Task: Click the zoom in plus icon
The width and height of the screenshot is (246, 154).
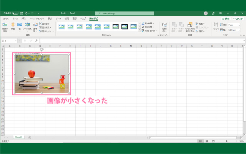Action: click(x=237, y=141)
